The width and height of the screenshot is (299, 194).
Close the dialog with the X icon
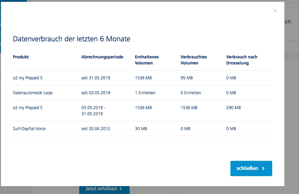point(275,11)
